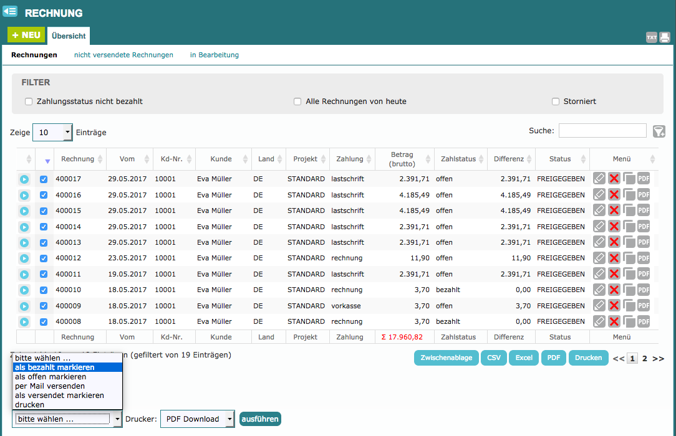Open the 'in Bearbeitung' tab
This screenshot has width=676, height=436.
[215, 55]
